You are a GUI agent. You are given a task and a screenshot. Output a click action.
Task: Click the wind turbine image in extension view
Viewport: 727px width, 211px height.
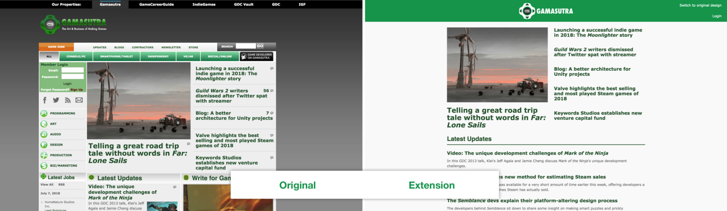tap(497, 65)
